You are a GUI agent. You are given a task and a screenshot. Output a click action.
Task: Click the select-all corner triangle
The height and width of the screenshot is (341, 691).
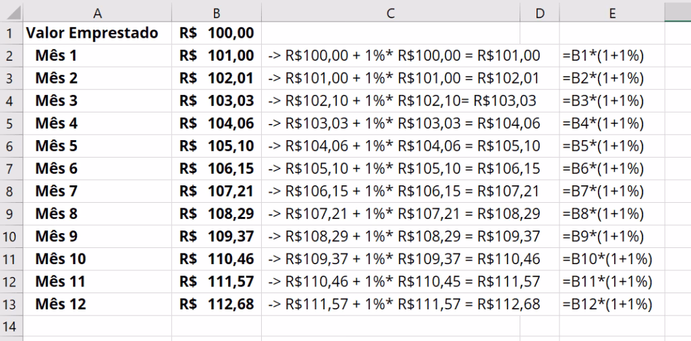coord(12,12)
